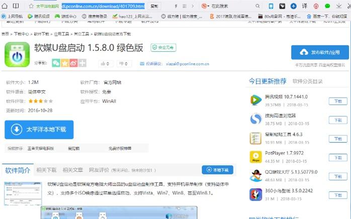Open the hao123 bookmark
The image size is (351, 219).
coord(132,16)
